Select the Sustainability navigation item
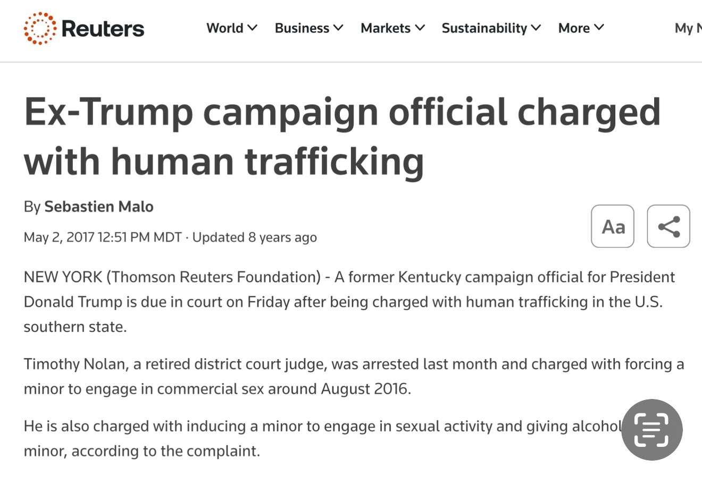The width and height of the screenshot is (702, 499). 484,28
